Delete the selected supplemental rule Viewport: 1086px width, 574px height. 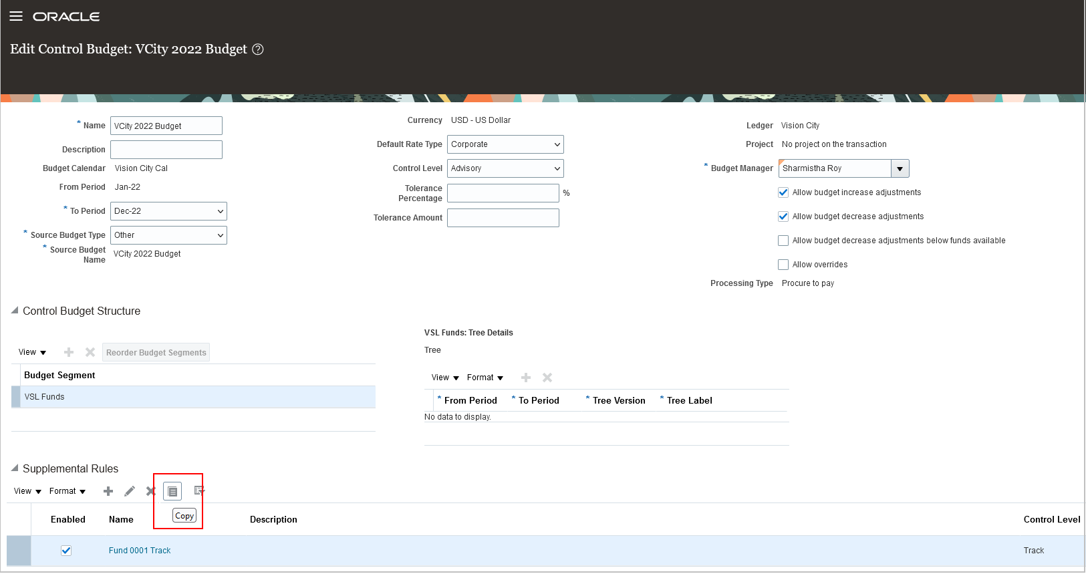(151, 491)
